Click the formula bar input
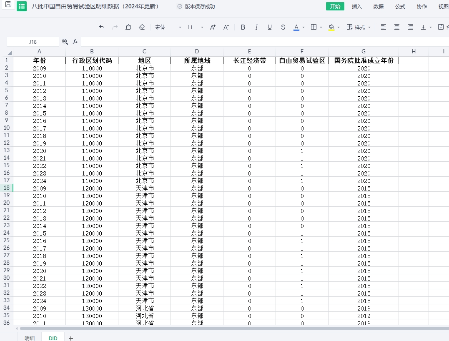This screenshot has width=449, height=341. click(x=265, y=42)
